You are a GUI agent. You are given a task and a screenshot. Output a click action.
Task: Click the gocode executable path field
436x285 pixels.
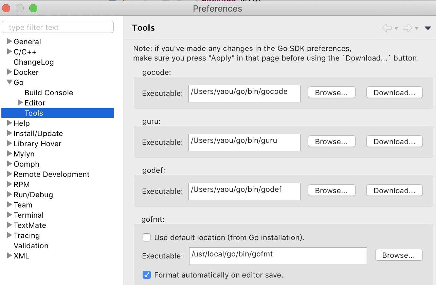(x=244, y=93)
